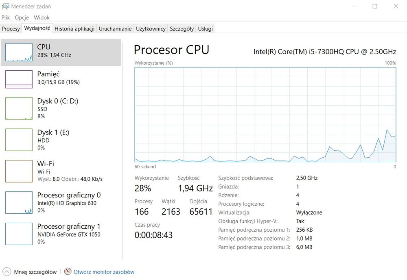This screenshot has height=280, width=407.
Task: Click Otwórz monitor zasobów link
Action: pos(104,272)
